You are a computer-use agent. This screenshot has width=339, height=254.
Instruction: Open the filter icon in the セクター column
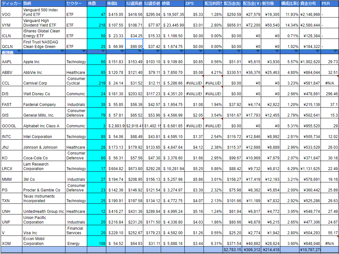84,51
